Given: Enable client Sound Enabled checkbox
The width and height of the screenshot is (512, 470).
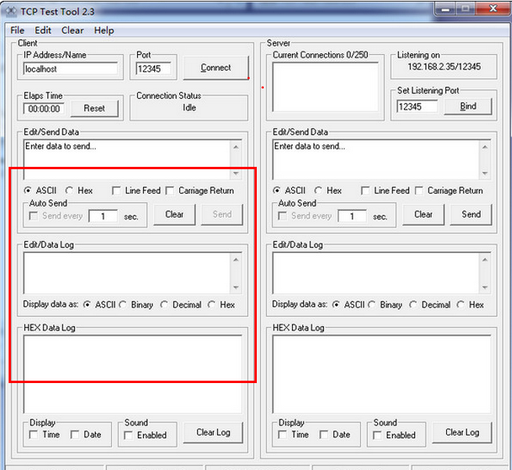Looking at the screenshot, I should [128, 435].
